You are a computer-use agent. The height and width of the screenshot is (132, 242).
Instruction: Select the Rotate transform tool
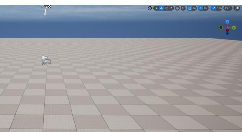tap(166, 8)
